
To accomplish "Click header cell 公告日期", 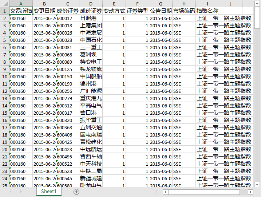I will [x=161, y=11].
